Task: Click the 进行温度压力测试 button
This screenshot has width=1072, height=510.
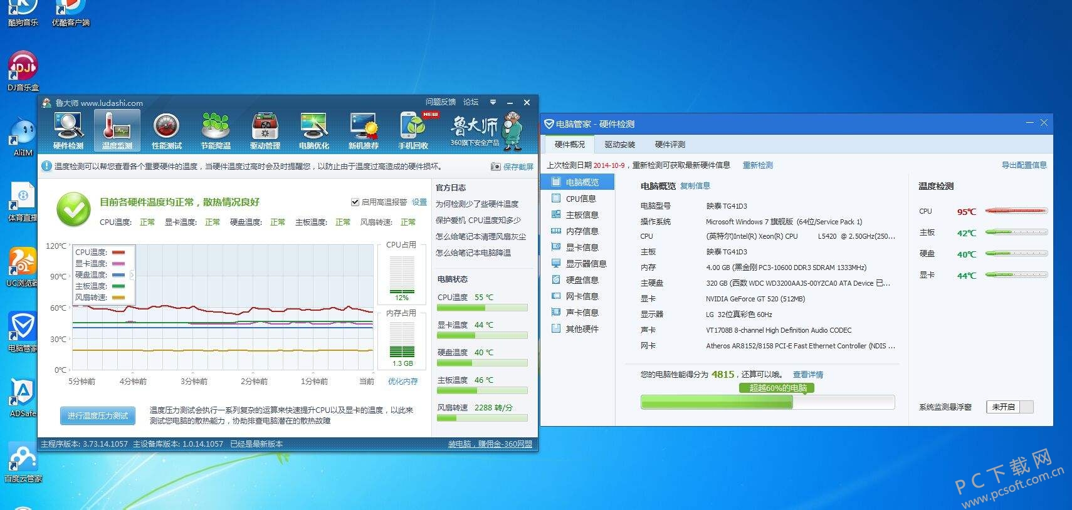Action: click(98, 415)
